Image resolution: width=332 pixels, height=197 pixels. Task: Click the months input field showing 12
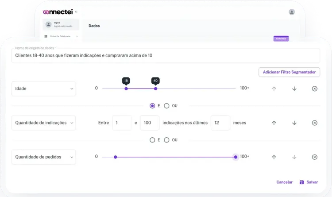click(x=220, y=123)
